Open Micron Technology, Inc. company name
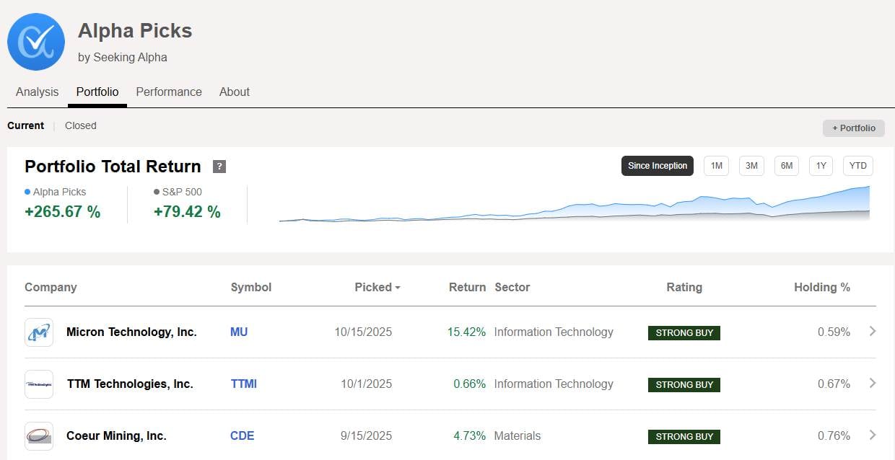The height and width of the screenshot is (460, 895). [131, 332]
